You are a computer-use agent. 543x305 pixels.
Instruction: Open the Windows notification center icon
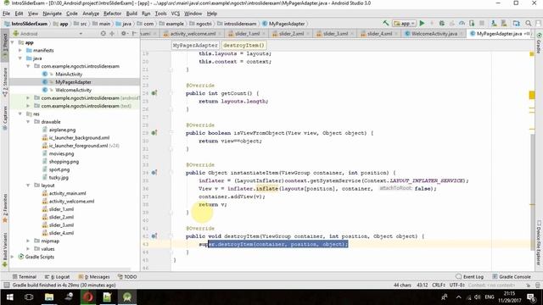click(x=531, y=297)
